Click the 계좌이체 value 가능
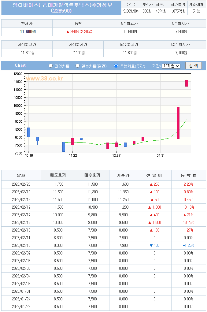 pos(197,11)
